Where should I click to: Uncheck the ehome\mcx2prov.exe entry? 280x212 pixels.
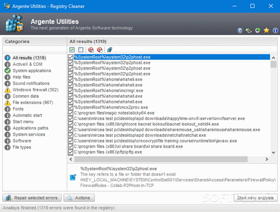pyautogui.click(x=71, y=107)
